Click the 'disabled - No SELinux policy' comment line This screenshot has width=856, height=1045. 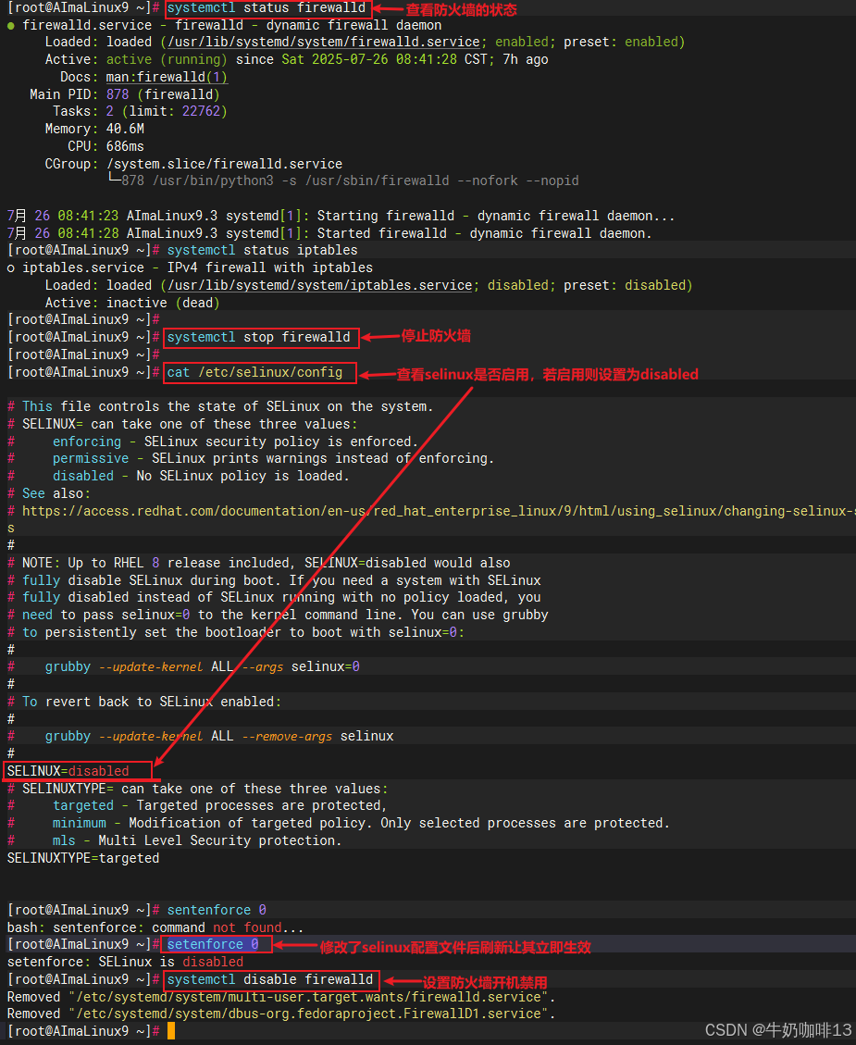179,476
